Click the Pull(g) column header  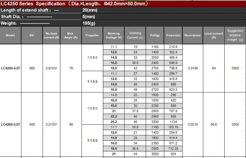(x=155, y=35)
